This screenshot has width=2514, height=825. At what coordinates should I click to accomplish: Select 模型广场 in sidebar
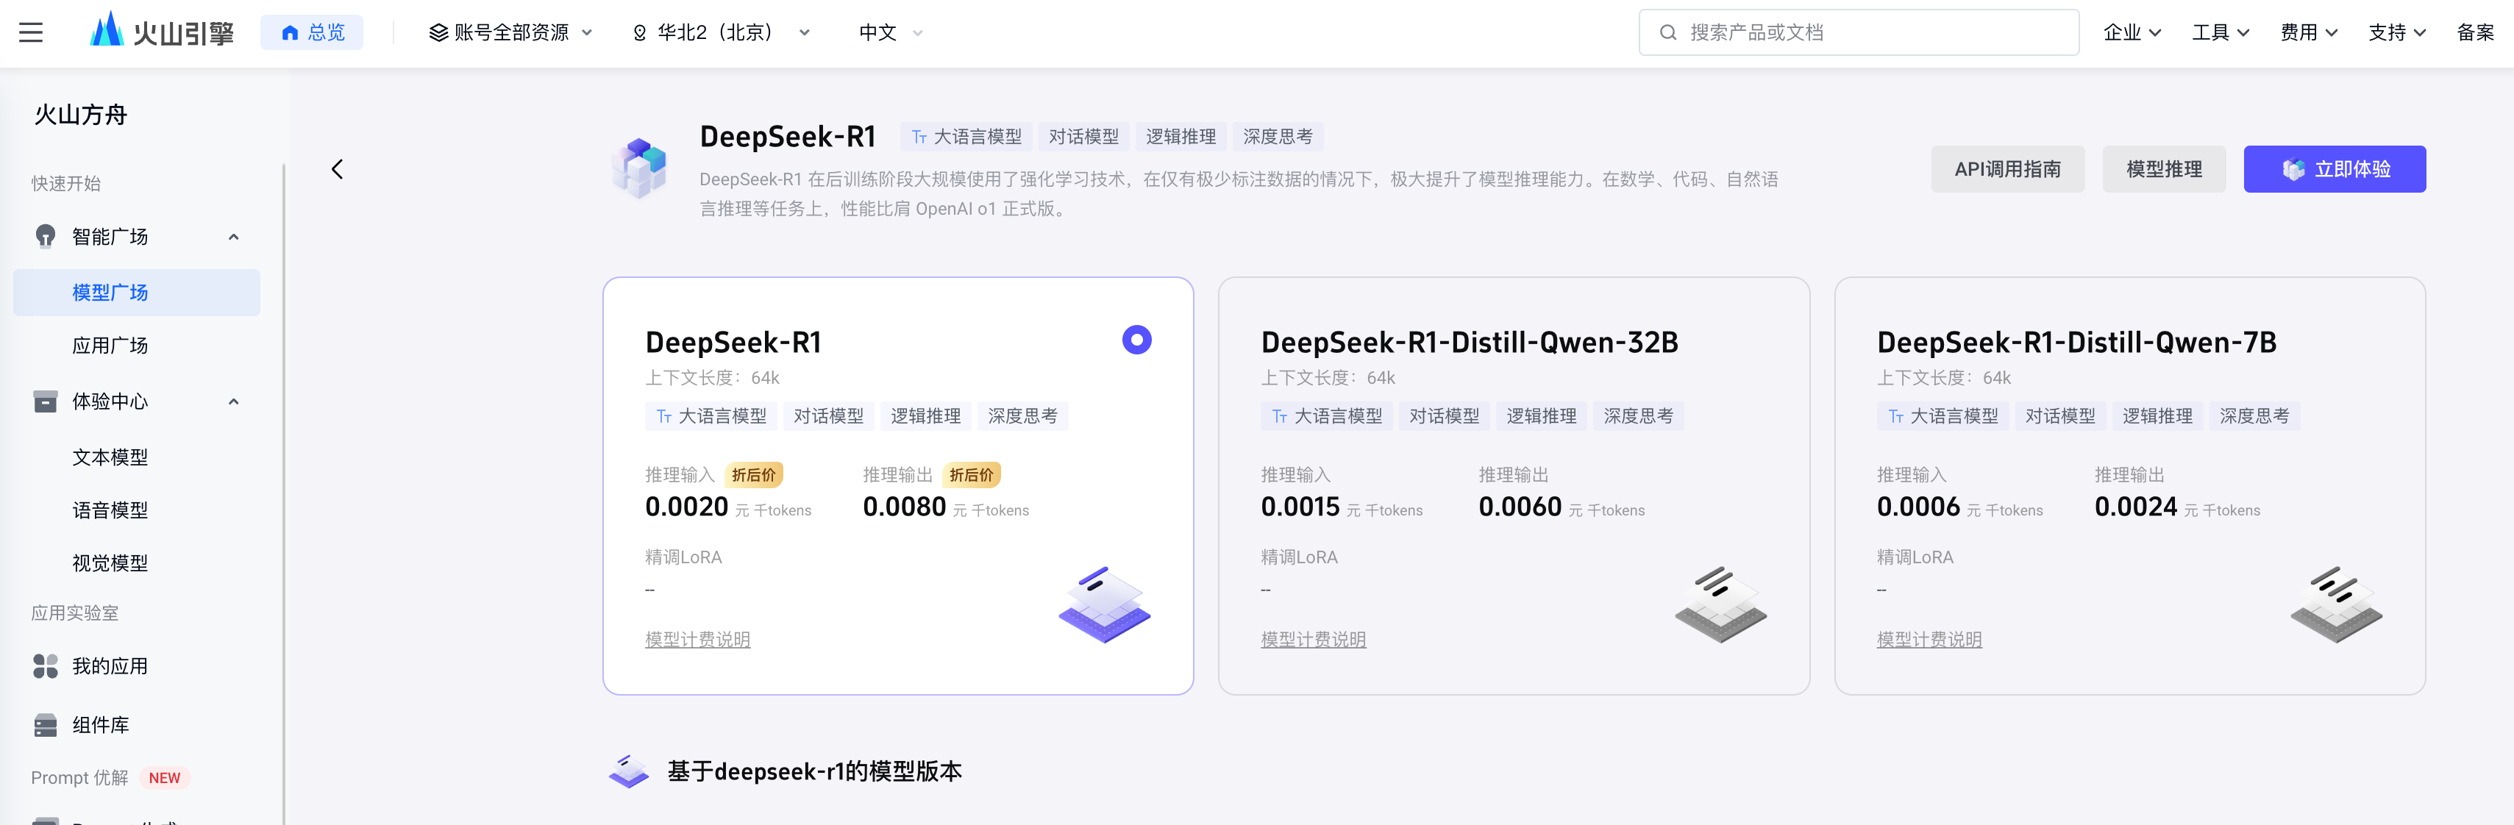pyautogui.click(x=137, y=293)
